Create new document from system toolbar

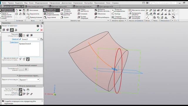pyautogui.click(x=16, y=10)
